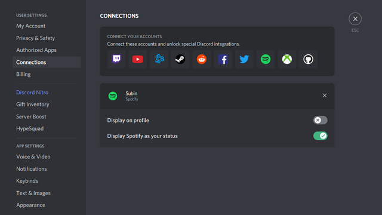
Task: Select the Connections menu item
Action: tap(47, 62)
